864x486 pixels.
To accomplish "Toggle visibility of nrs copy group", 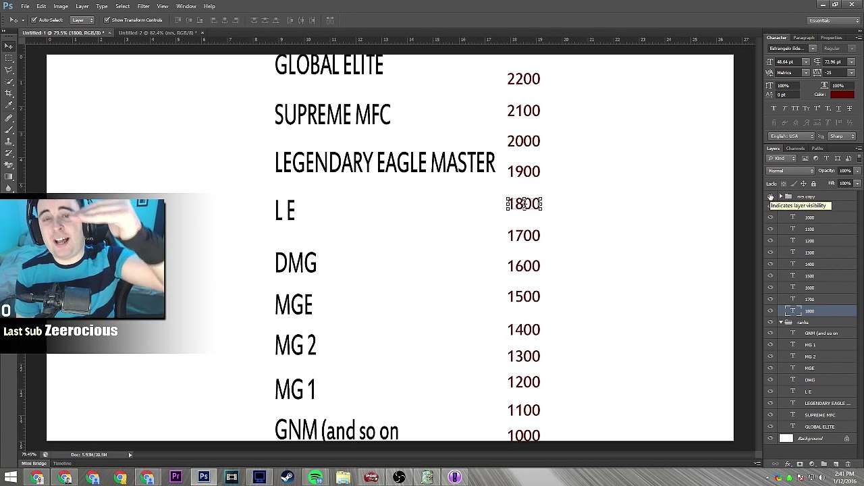I will coord(770,196).
